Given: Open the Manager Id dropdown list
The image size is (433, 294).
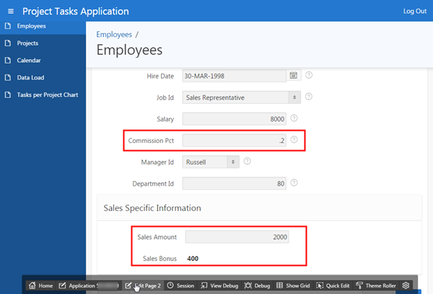Looking at the screenshot, I should [x=211, y=162].
